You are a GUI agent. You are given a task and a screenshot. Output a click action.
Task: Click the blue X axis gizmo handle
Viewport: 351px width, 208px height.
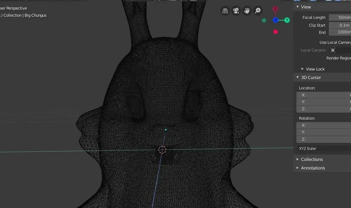click(x=275, y=20)
